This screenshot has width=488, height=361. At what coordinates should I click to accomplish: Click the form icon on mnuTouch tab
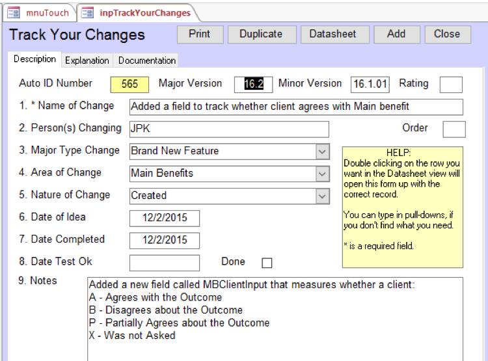13,12
